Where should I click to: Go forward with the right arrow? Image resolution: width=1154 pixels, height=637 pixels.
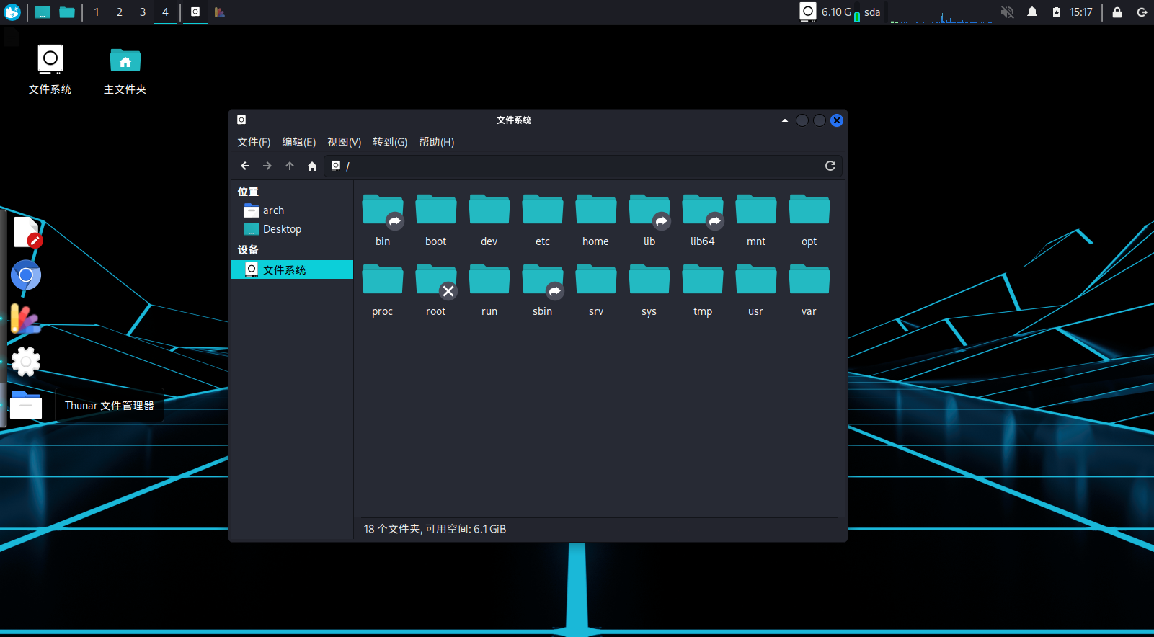[267, 166]
